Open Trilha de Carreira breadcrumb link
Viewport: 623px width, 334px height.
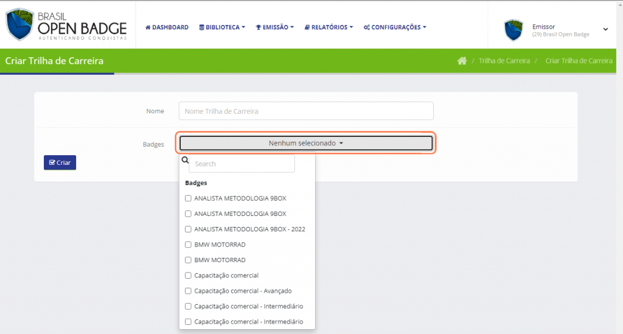(504, 61)
